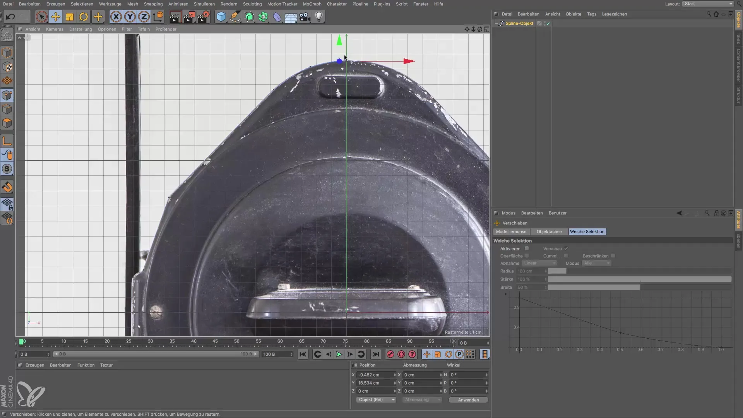743x418 pixels.
Task: Toggle the Vorschau checkbox
Action: click(x=566, y=248)
